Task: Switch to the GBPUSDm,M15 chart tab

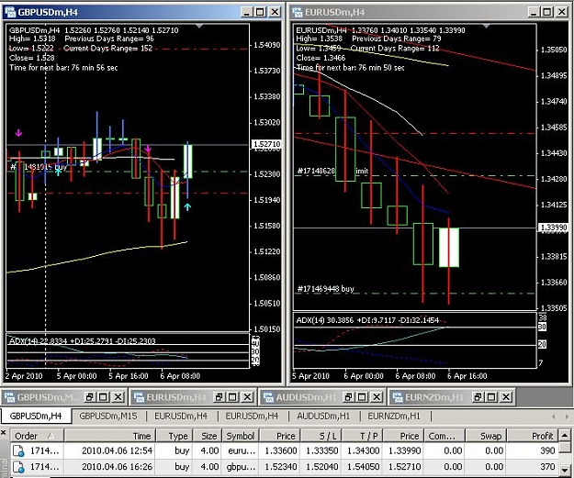Action: (108, 416)
